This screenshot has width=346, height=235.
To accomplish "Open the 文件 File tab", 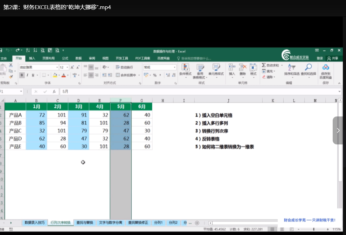I will point(4,58).
